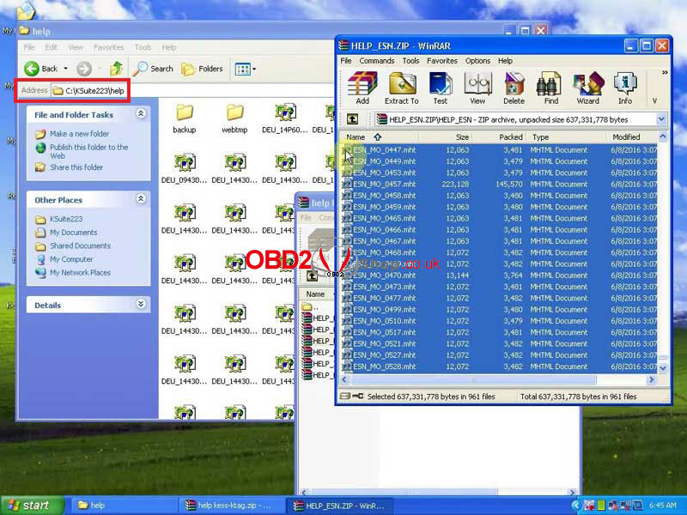Select file ESN_MO_0457.mht
Screen dimensions: 687x515
coord(499,184)
